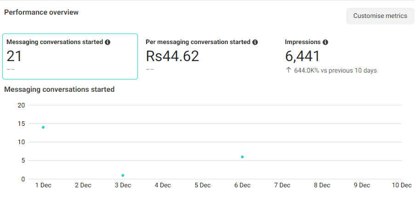This screenshot has width=415, height=208.
Task: Click the 1 Dec data point
Action: tap(43, 127)
